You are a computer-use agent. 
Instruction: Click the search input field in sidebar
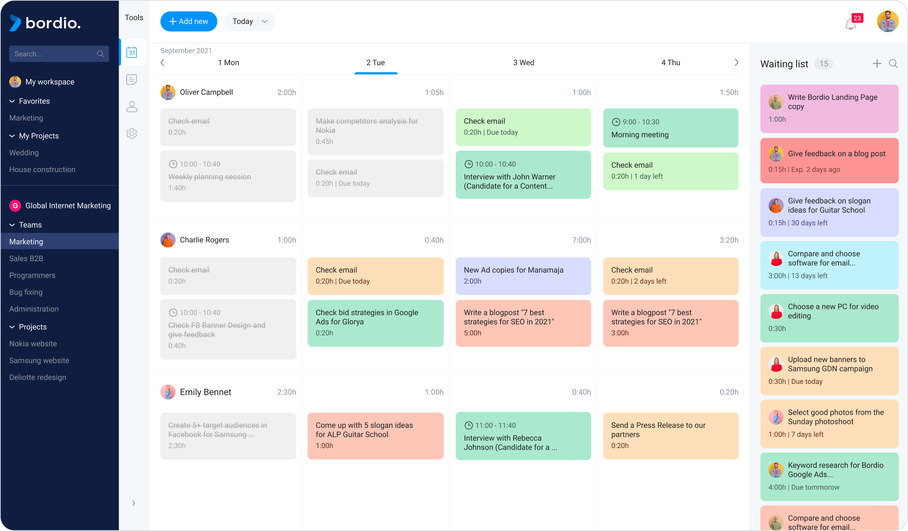click(57, 53)
